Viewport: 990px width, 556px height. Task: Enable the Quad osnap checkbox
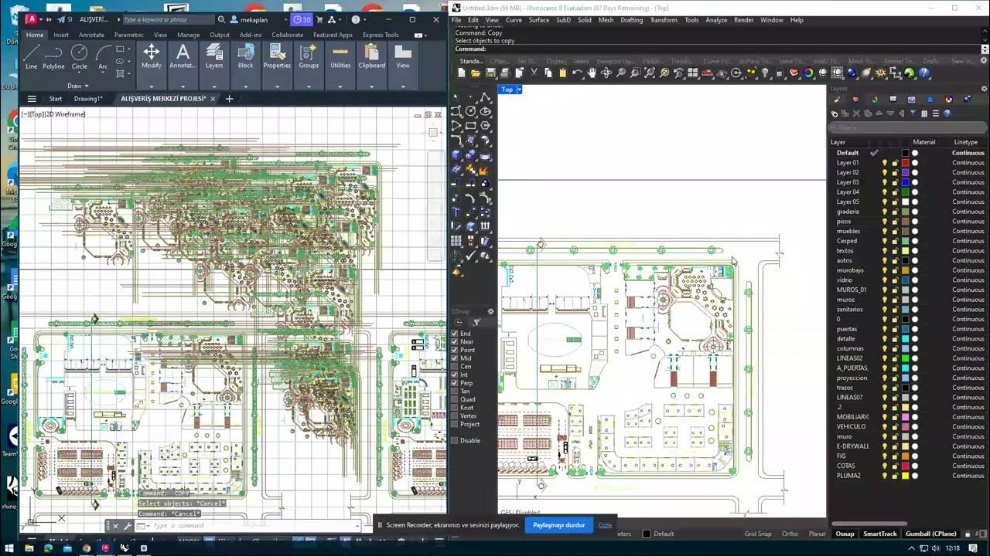pyautogui.click(x=455, y=399)
